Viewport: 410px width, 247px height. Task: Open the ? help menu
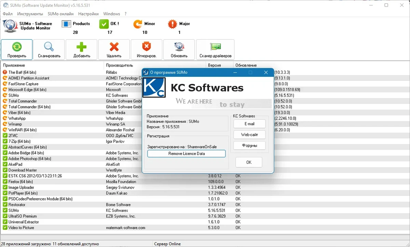(125, 14)
